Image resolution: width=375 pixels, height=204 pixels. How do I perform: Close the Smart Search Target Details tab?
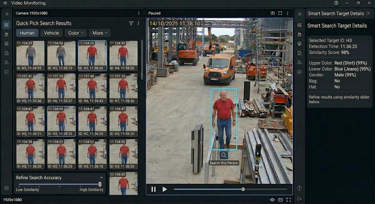[x=368, y=14]
